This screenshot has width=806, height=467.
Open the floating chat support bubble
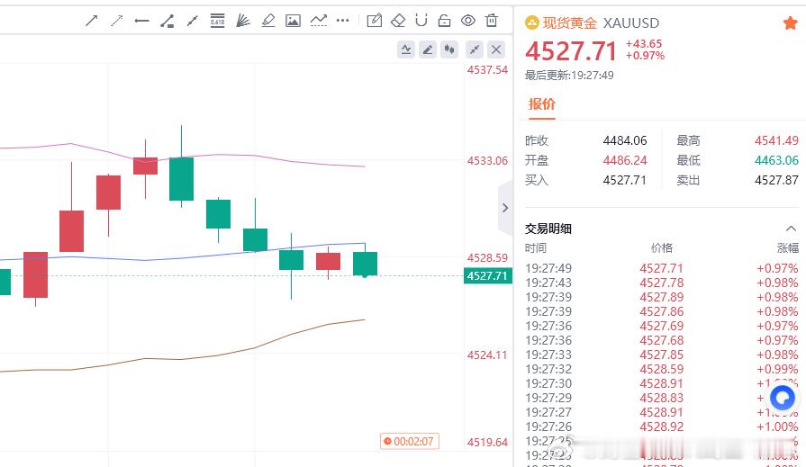tap(783, 398)
